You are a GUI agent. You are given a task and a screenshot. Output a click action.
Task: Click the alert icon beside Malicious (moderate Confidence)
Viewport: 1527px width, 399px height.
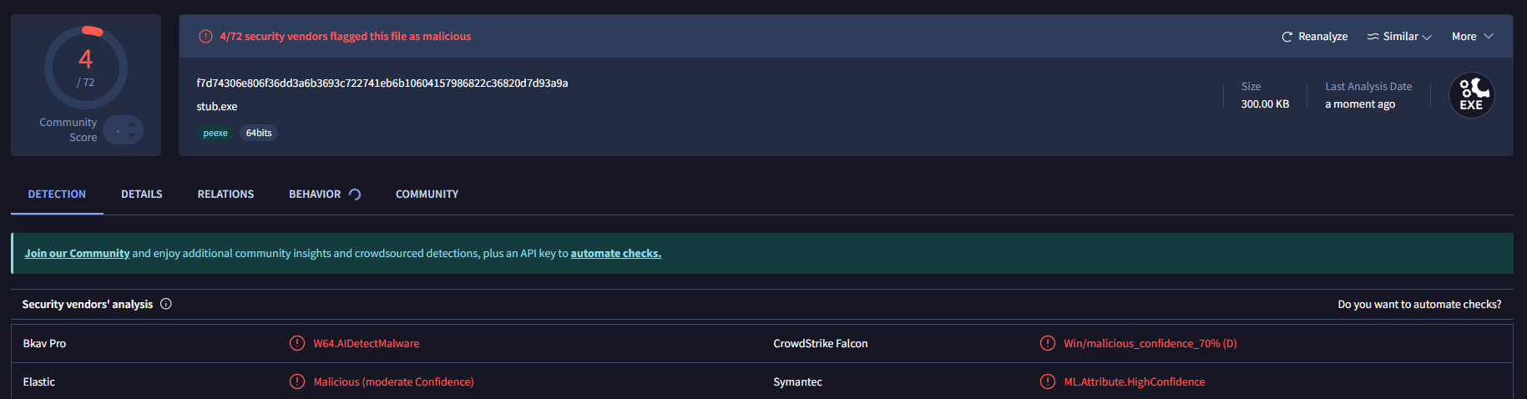pyautogui.click(x=297, y=381)
